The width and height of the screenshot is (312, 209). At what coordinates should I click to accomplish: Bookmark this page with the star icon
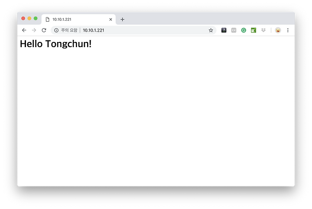[x=211, y=30]
